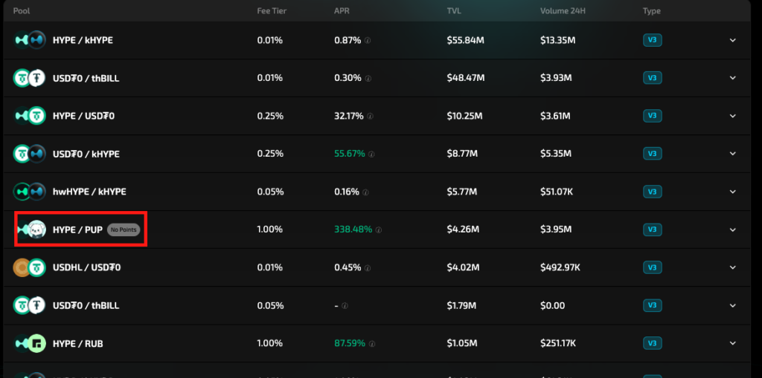Click the V3 badge in the HYPE / kHYPE row
This screenshot has height=378, width=762.
tap(652, 40)
